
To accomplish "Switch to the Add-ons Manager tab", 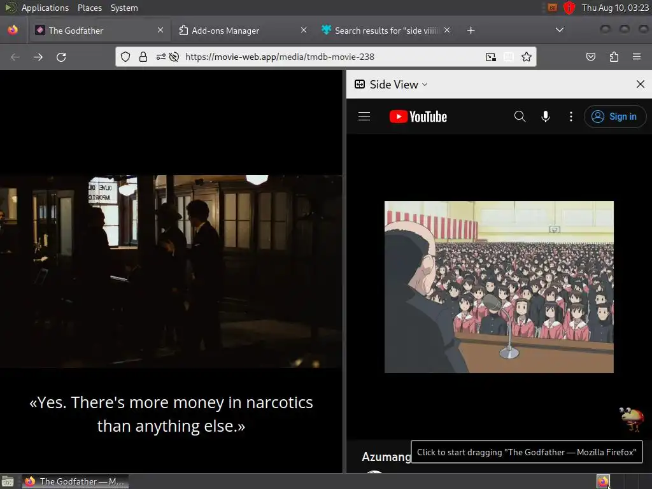I will point(243,31).
